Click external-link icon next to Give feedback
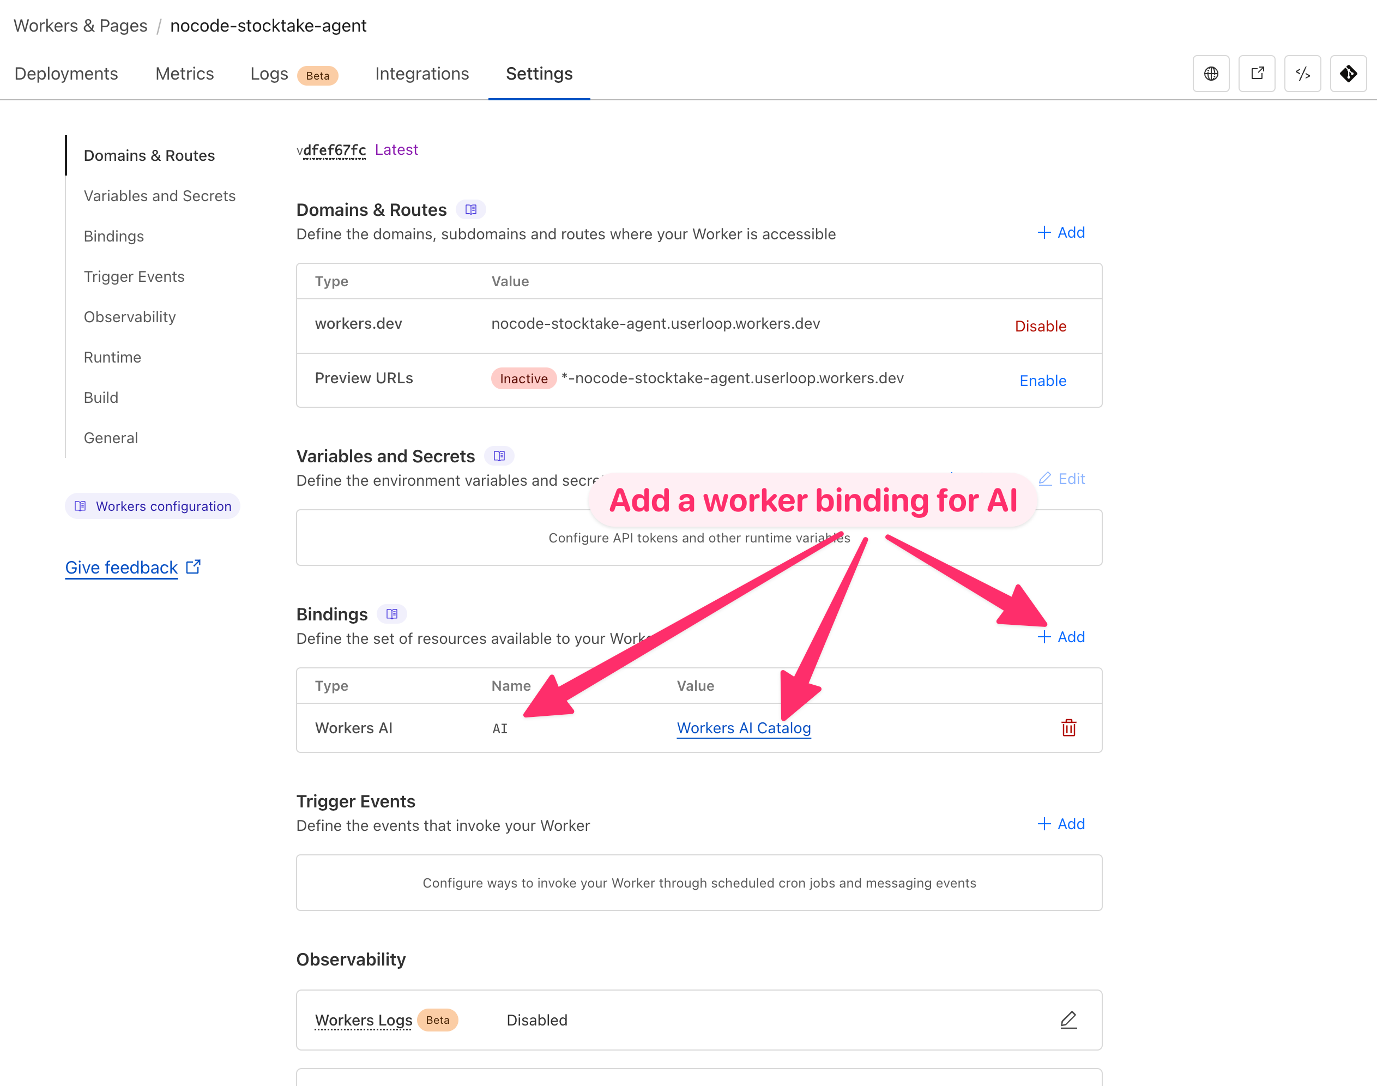 pos(194,566)
